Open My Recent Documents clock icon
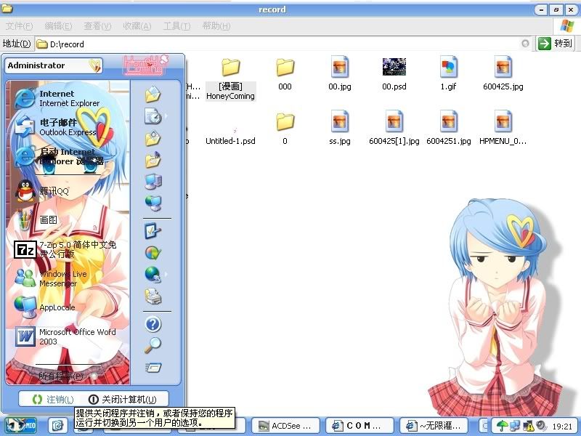Image resolution: width=581 pixels, height=436 pixels. tap(153, 116)
